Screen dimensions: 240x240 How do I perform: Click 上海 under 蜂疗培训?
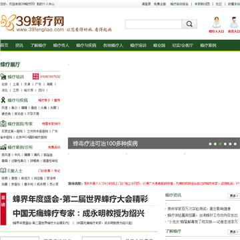pos(16,84)
